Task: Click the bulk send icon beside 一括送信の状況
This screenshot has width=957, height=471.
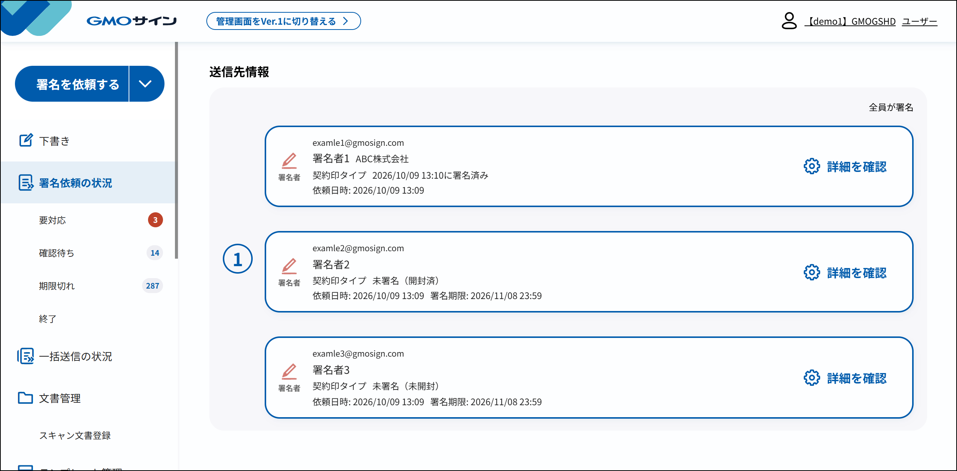Action: point(25,356)
